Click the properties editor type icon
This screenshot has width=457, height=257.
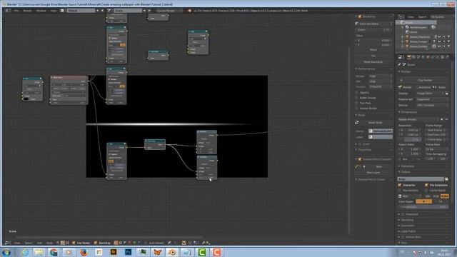(400, 57)
